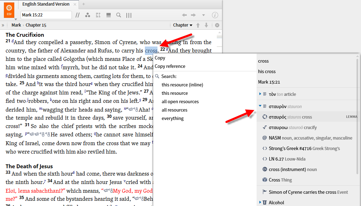Select cross (instrument) sense icon

click(x=265, y=169)
